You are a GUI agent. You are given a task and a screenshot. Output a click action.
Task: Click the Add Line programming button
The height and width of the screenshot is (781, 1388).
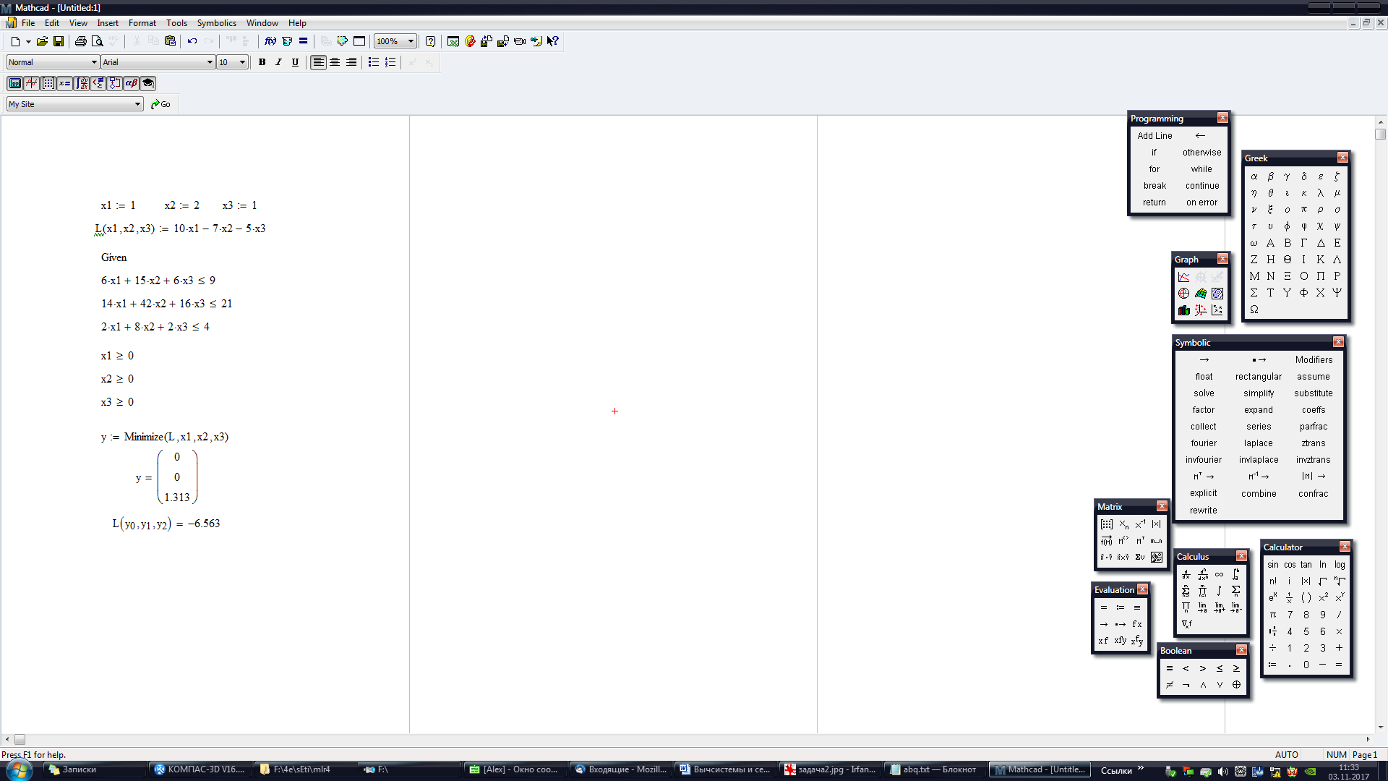click(x=1154, y=136)
